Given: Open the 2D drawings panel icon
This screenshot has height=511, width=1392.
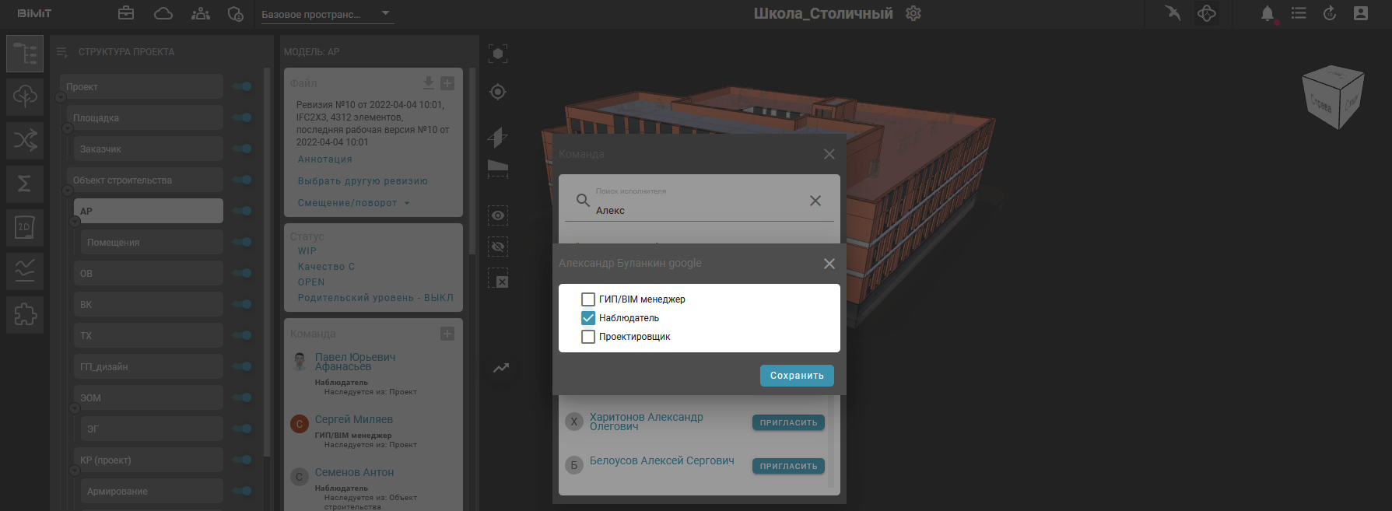Looking at the screenshot, I should coord(25,227).
